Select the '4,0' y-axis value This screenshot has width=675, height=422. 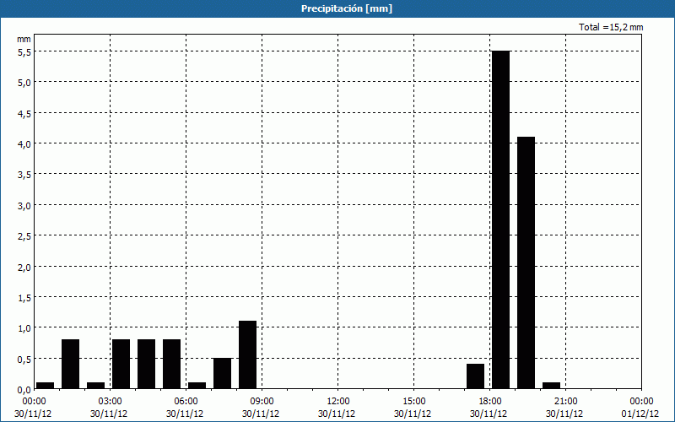24,143
